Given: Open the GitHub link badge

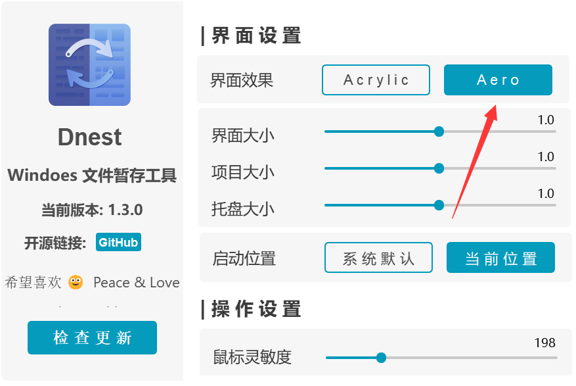Looking at the screenshot, I should click(x=118, y=242).
